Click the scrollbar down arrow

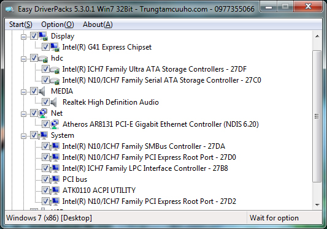tap(317, 205)
